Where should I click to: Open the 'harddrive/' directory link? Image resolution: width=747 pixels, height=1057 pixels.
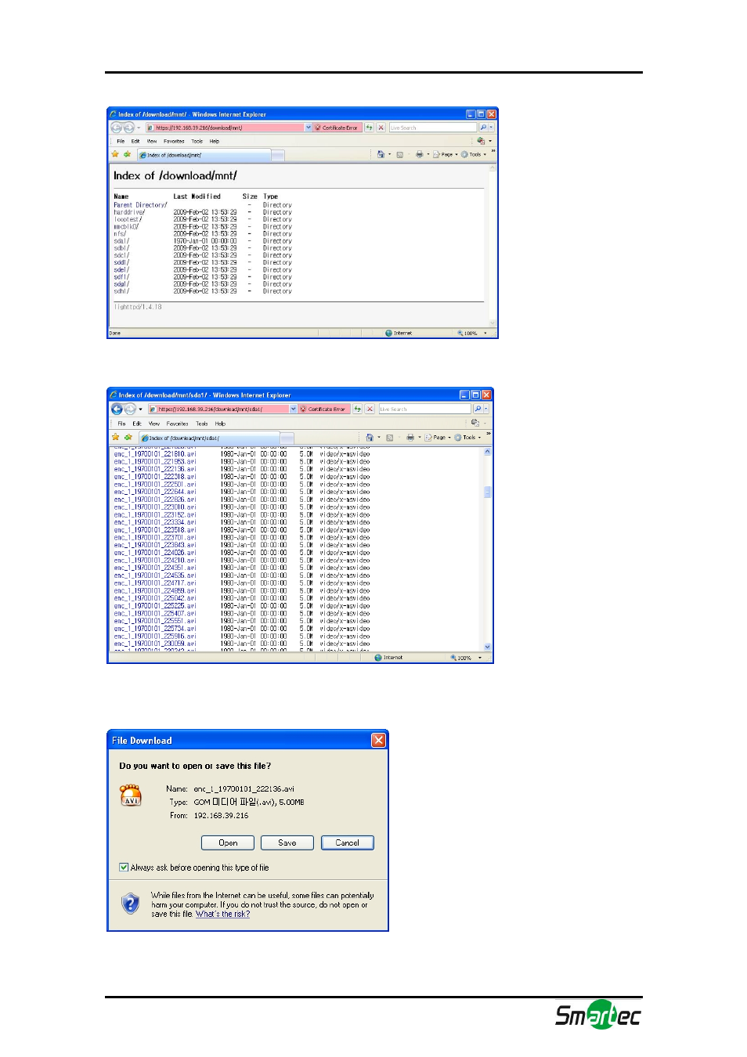129,212
